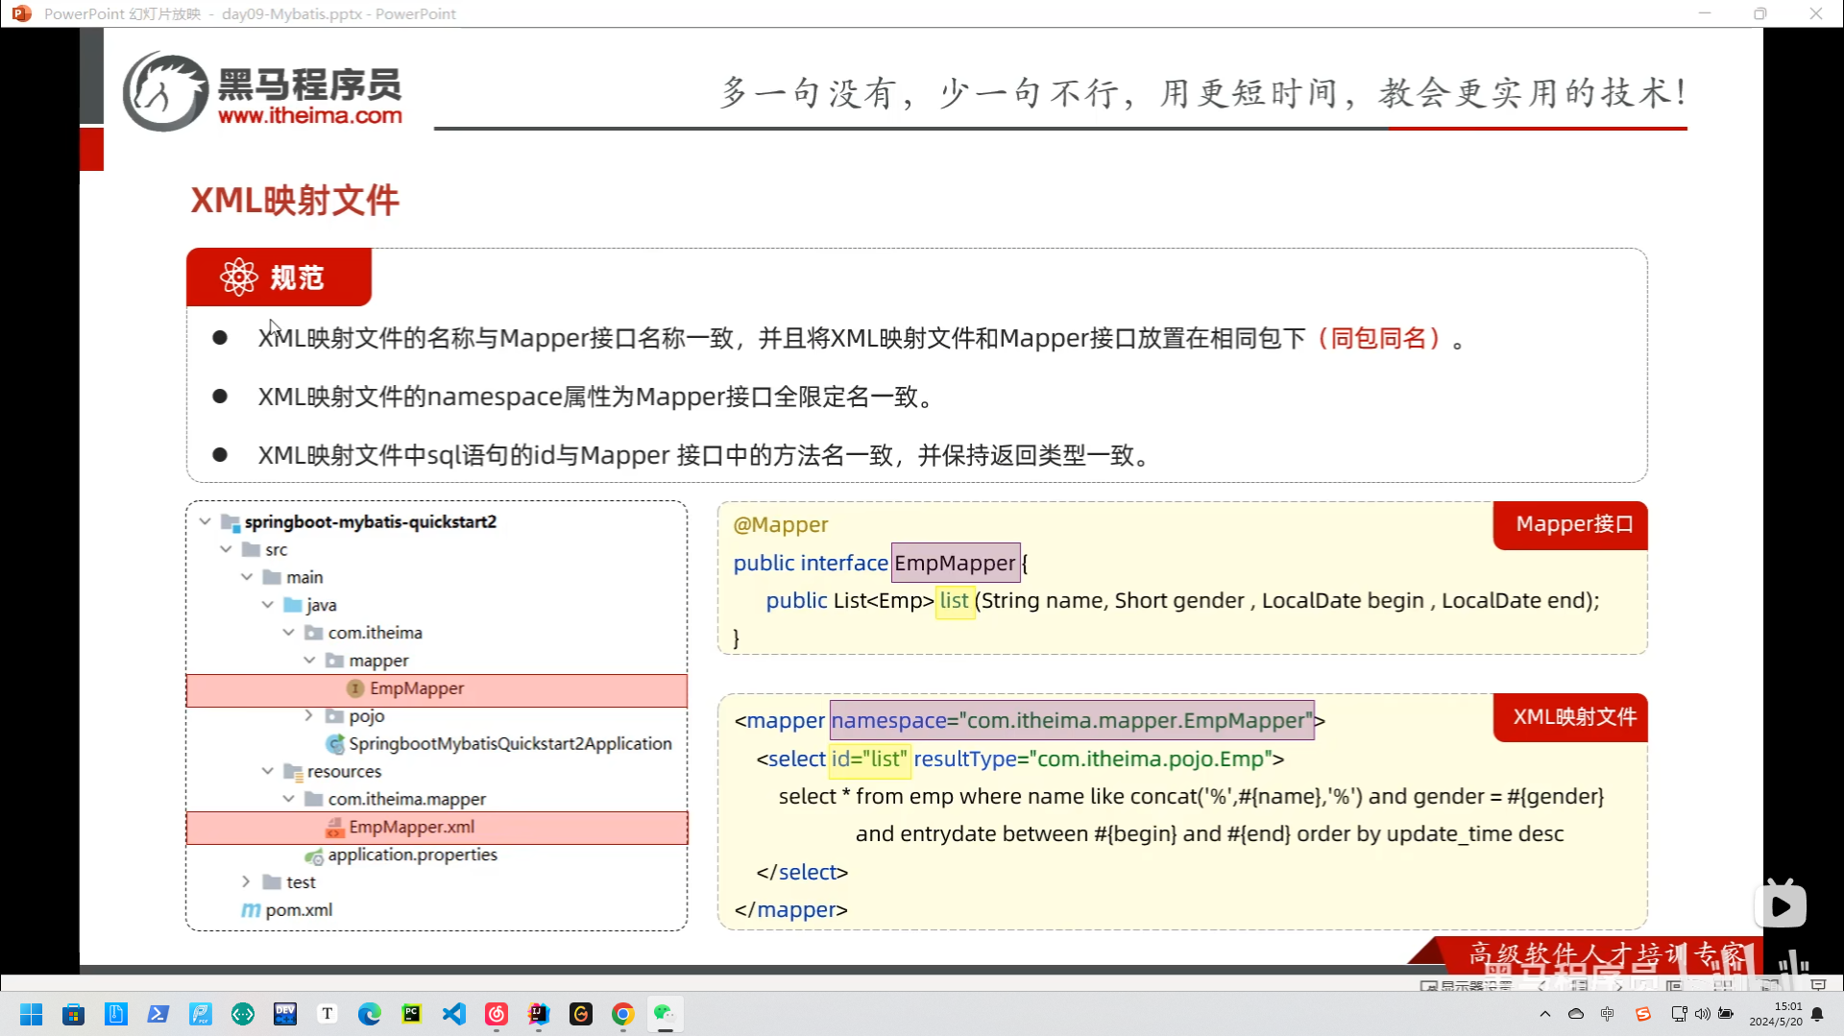Launch Microsoft Edge from the taskbar
Viewport: 1844px width, 1036px height.
(370, 1014)
